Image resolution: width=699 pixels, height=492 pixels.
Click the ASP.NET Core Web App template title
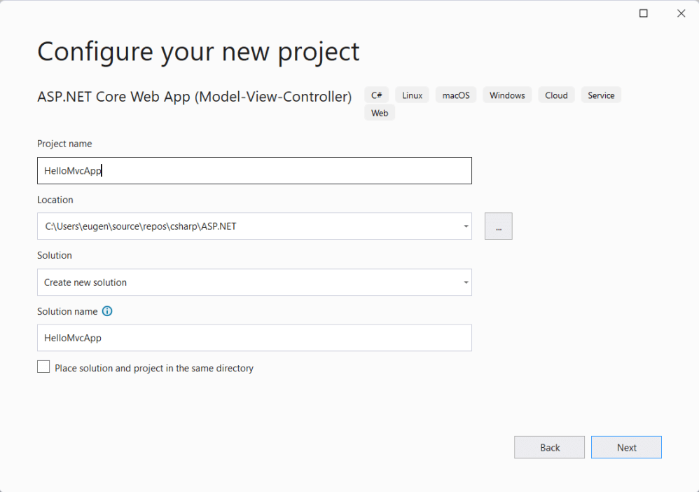click(x=194, y=97)
